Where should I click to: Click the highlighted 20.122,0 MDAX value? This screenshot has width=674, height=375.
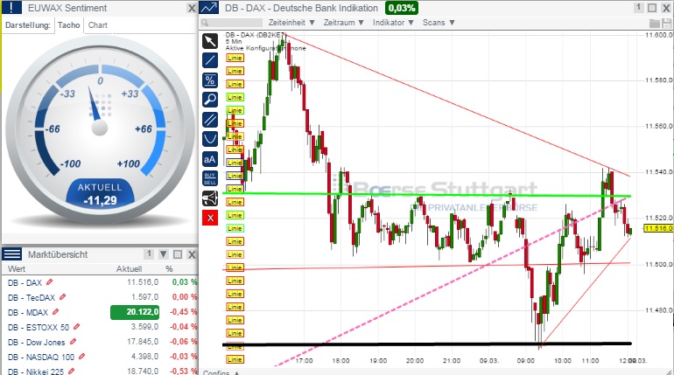pyautogui.click(x=135, y=312)
